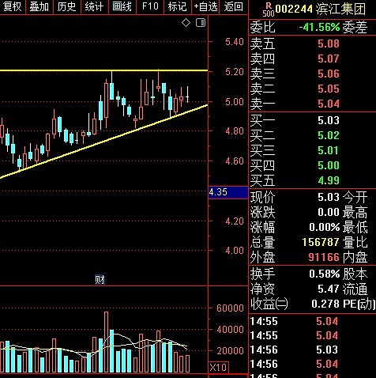Click the 002244 滨江集团 stock title
The height and width of the screenshot is (378, 376).
click(321, 9)
